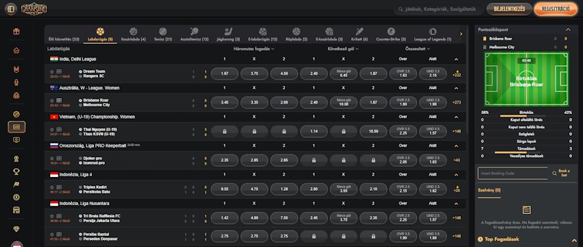The height and width of the screenshot is (247, 583).
Task: Focus the Insert Booking Code field
Action: click(x=513, y=174)
